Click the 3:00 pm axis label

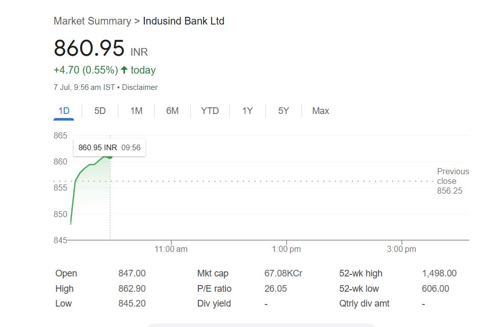point(401,249)
